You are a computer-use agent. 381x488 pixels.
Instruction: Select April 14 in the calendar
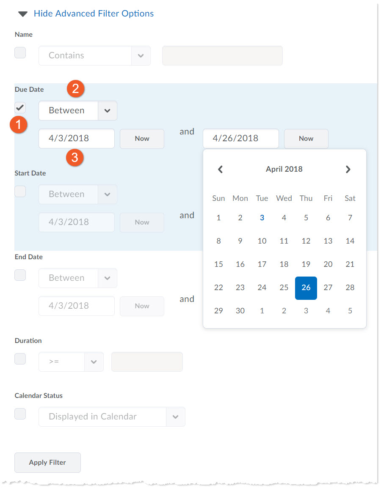350,241
